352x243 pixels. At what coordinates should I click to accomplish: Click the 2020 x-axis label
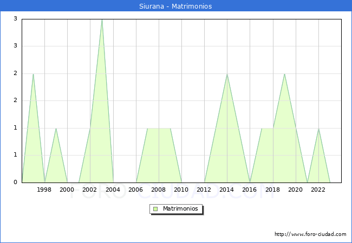[x=296, y=190]
